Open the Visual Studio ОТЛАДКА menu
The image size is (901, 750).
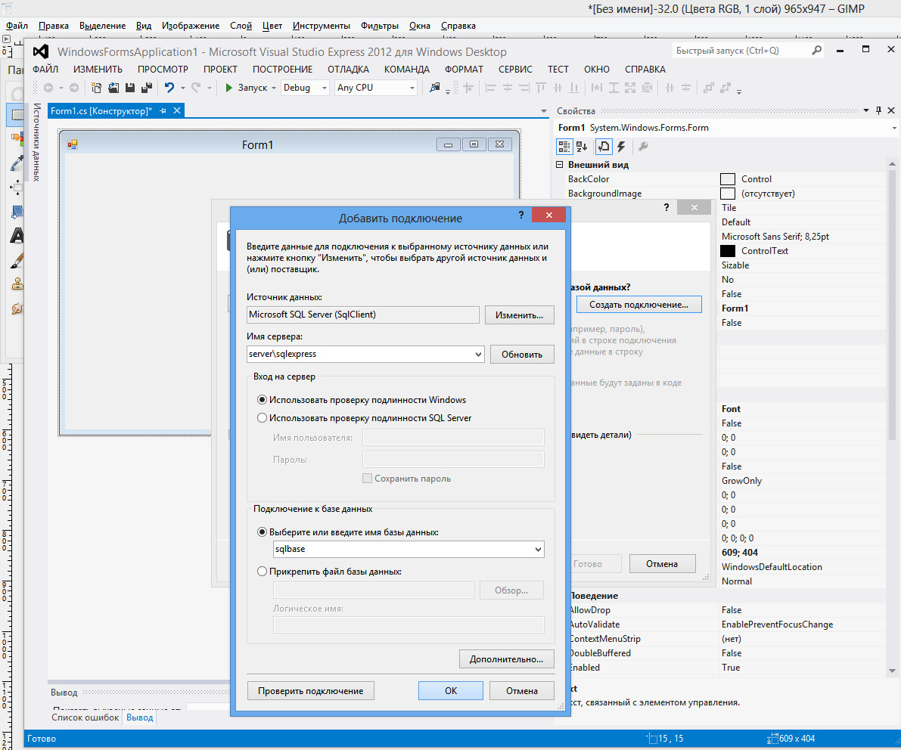pos(348,70)
